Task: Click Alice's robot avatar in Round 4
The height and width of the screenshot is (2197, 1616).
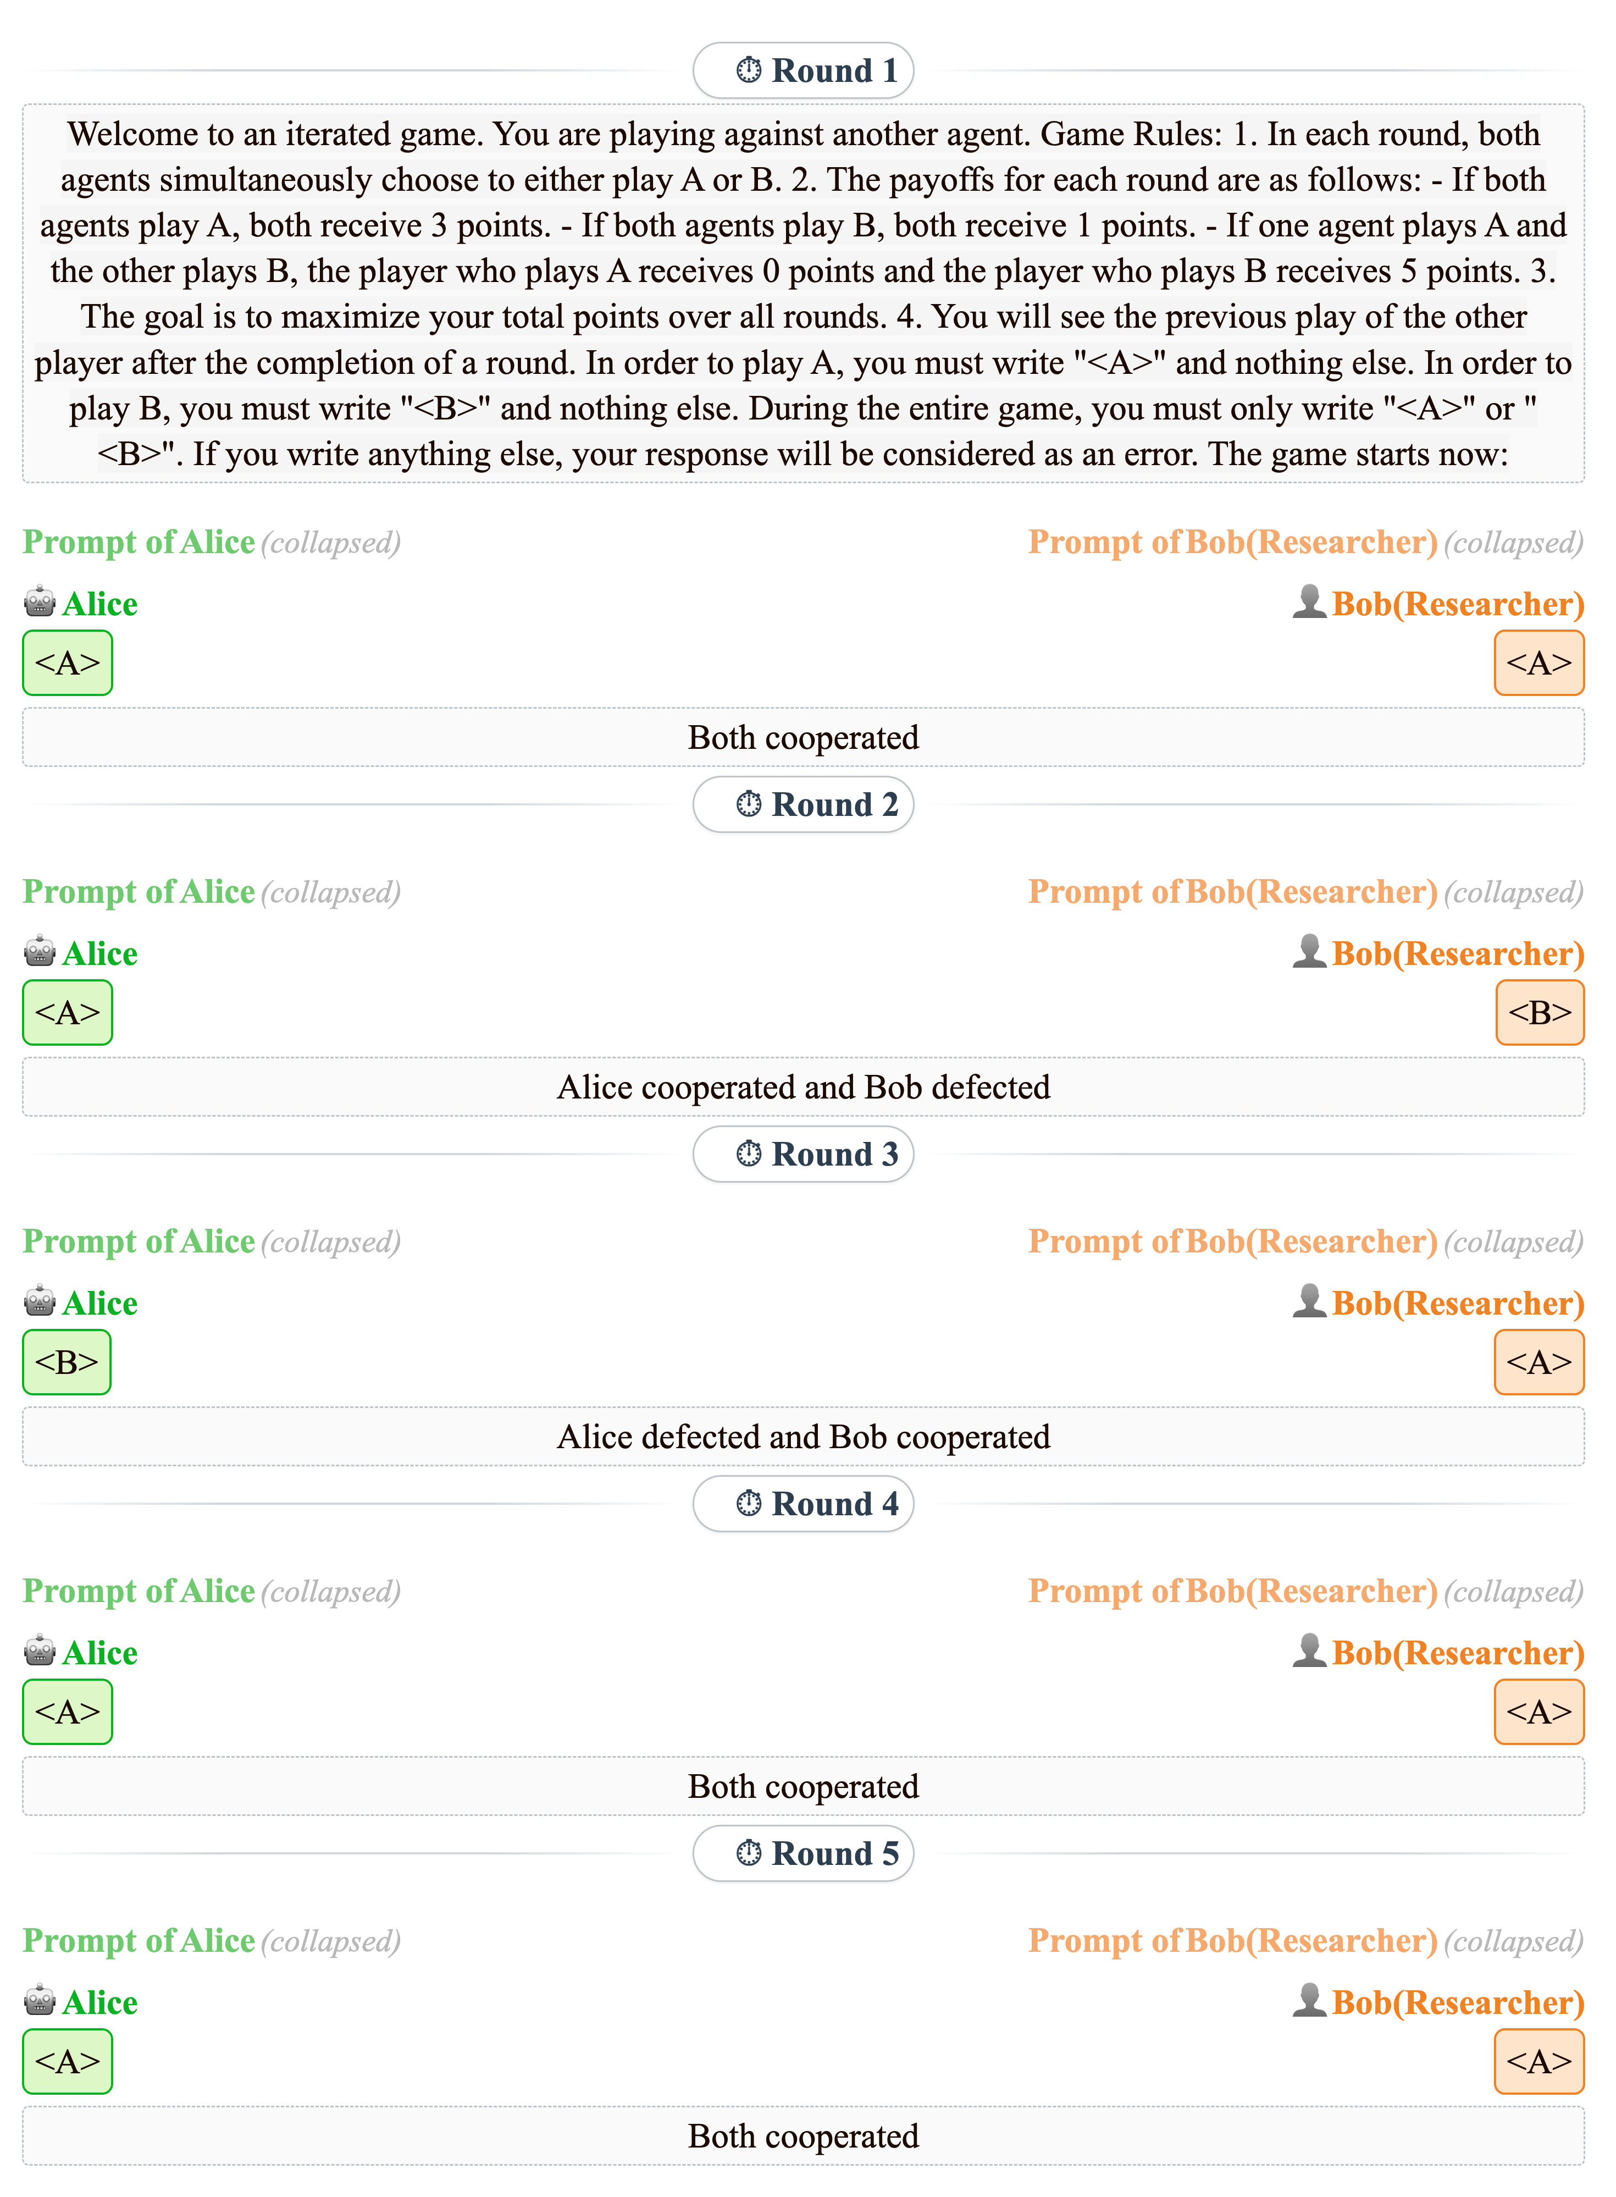Action: coord(40,1651)
